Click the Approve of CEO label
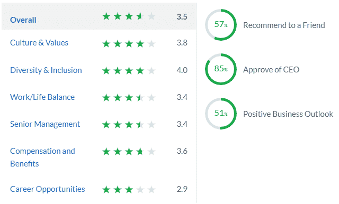The image size is (339, 204). point(271,70)
